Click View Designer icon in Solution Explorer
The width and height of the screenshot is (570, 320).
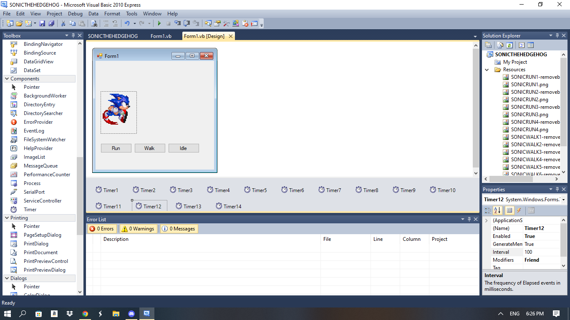(x=530, y=45)
